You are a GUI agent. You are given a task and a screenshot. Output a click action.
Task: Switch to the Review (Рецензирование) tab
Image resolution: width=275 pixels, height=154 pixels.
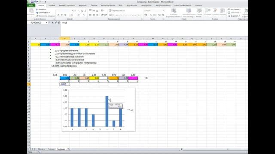[108, 6]
